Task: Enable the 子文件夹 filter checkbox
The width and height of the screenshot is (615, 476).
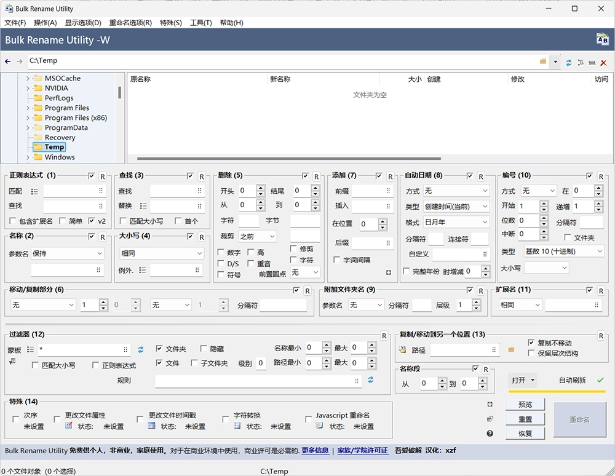Action: [x=194, y=363]
